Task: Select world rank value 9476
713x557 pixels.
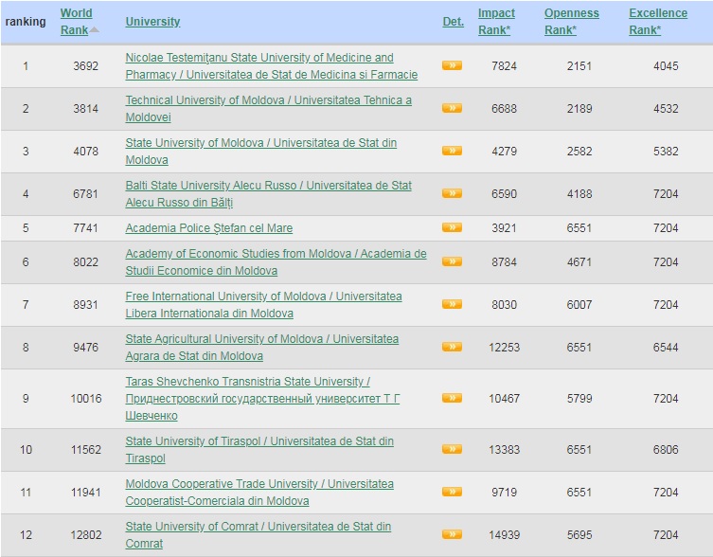Action: point(86,348)
